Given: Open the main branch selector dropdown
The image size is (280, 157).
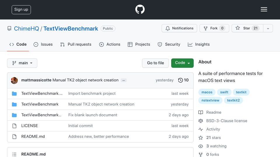Looking at the screenshot, I should tap(22, 63).
